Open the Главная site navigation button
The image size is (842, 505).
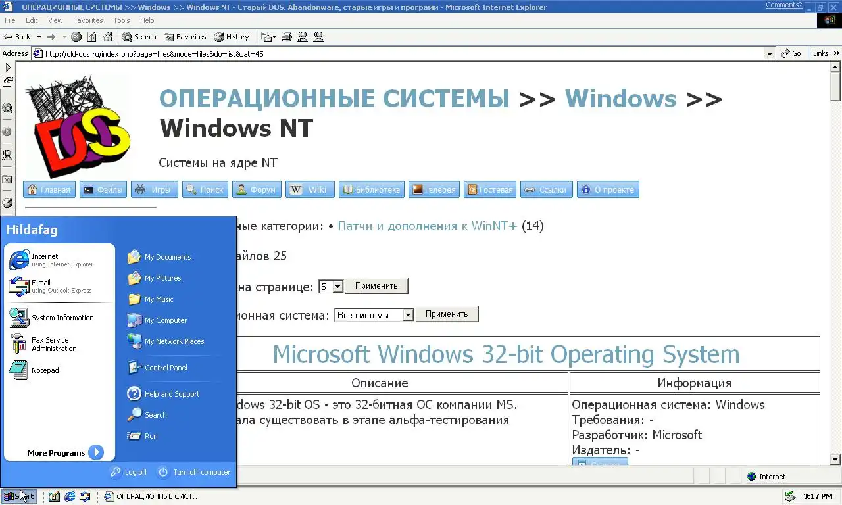[x=49, y=189]
